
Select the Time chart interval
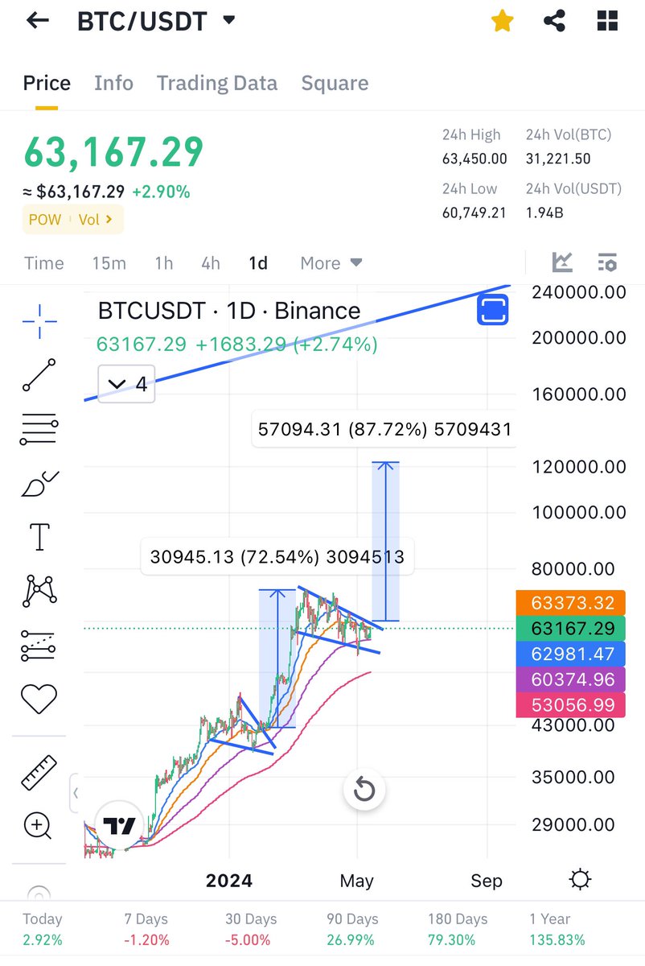pyautogui.click(x=44, y=263)
